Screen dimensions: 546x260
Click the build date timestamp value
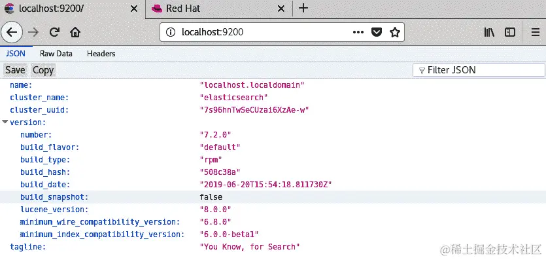point(265,185)
